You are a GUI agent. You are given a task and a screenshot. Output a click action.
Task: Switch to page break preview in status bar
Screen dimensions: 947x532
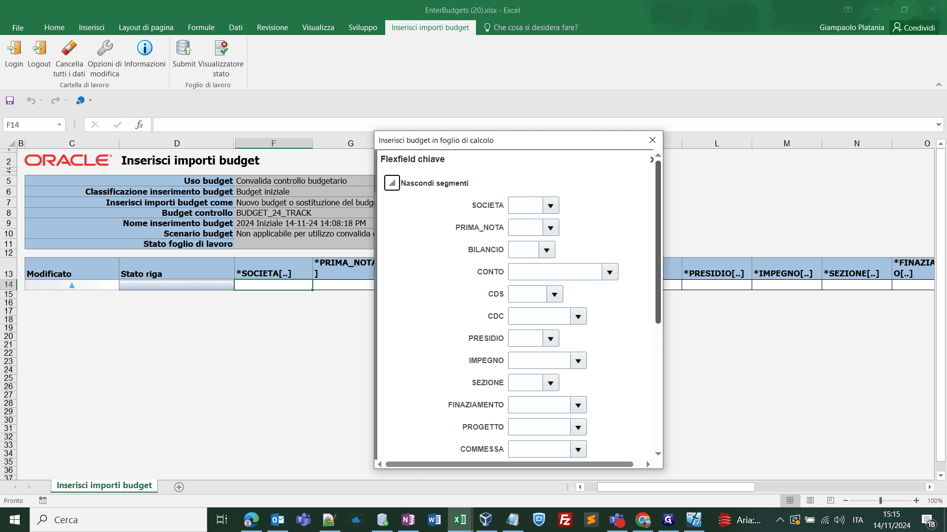(831, 500)
